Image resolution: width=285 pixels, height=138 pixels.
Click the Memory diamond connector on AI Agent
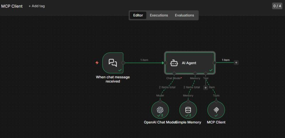(195, 73)
